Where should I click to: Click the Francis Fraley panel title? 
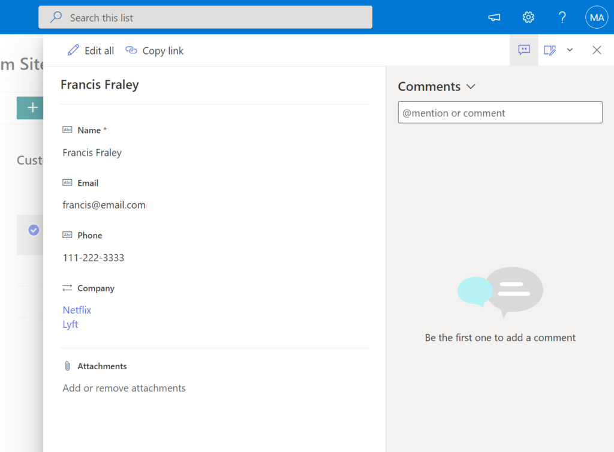click(x=100, y=85)
